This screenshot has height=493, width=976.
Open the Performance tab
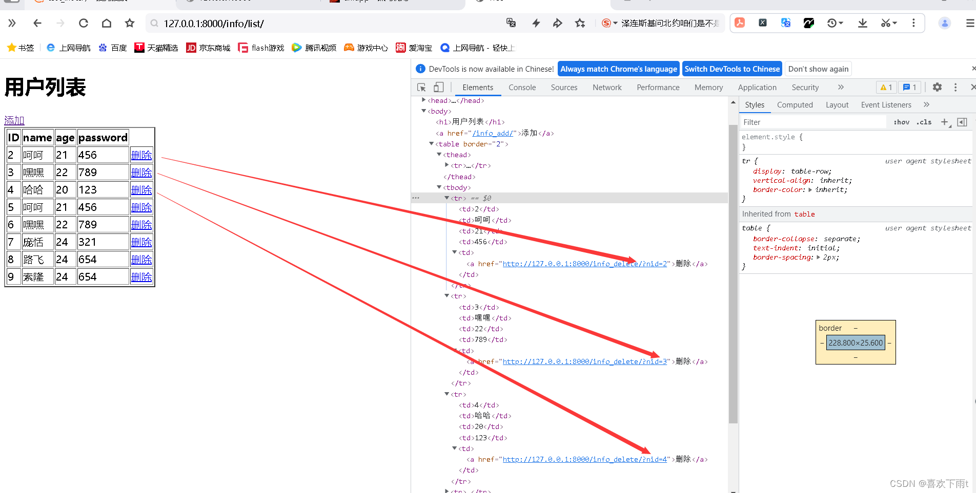[x=658, y=88]
